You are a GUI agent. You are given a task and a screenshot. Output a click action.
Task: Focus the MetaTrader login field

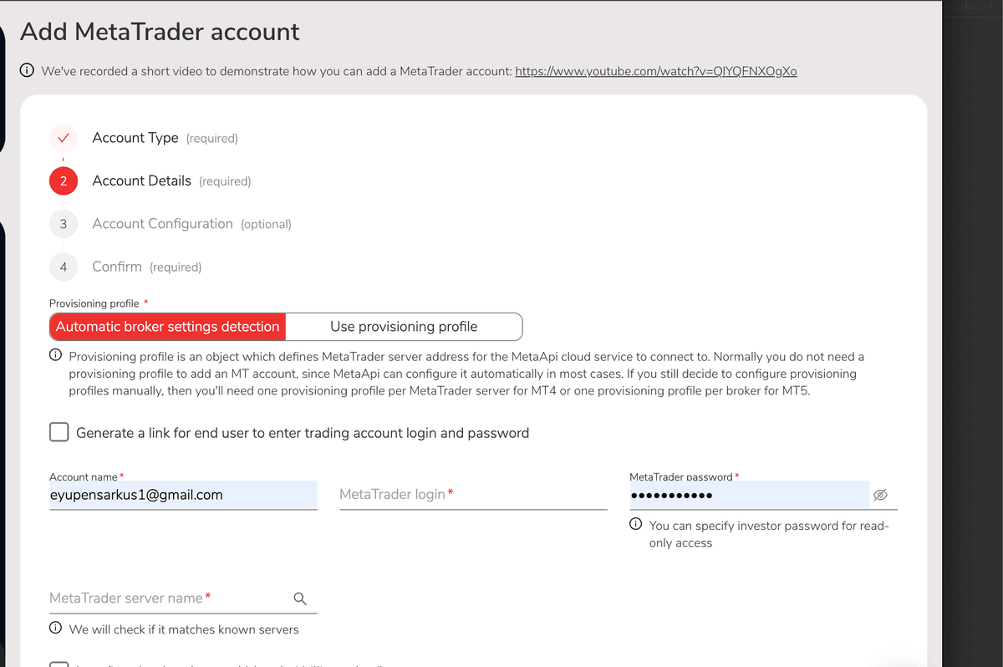click(473, 495)
